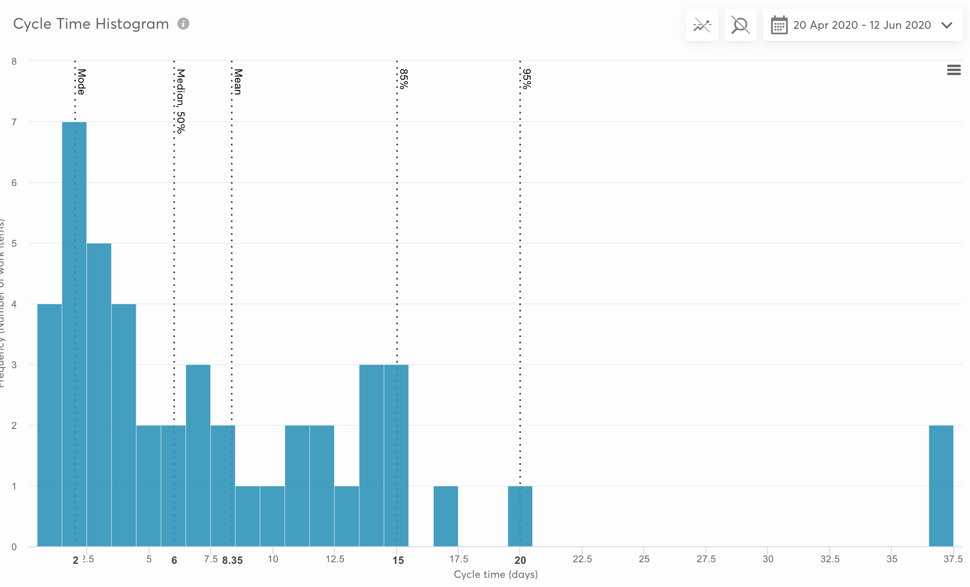Click the 95% percentile line label
This screenshot has width=970, height=587.
point(527,79)
